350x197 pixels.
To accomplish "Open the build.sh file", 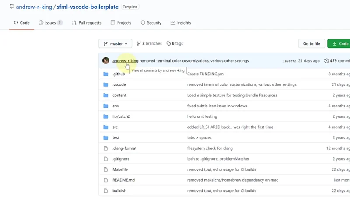I will [x=119, y=191].
